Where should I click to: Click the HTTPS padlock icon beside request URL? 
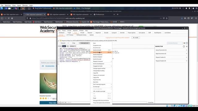[x=61, y=41]
